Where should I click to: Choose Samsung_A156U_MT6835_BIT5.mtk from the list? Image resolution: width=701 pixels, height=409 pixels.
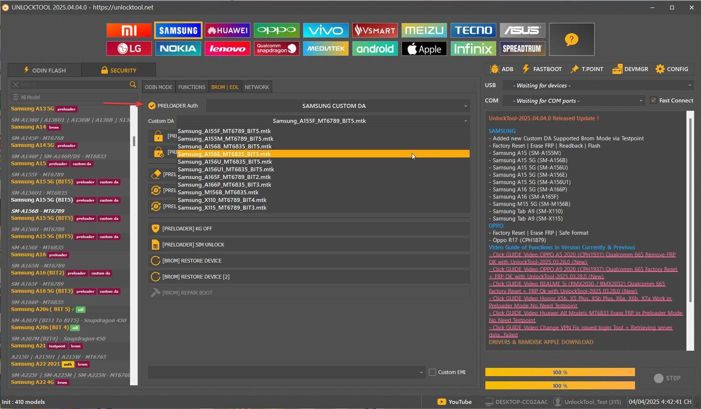click(225, 162)
